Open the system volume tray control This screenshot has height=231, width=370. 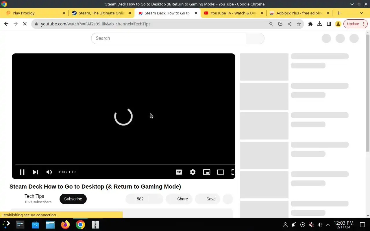(x=320, y=225)
